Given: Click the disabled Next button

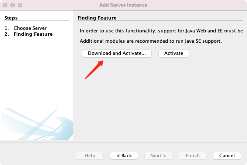Looking at the screenshot, I should 158,156.
